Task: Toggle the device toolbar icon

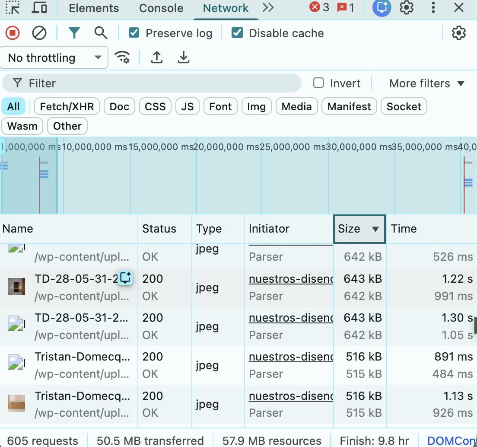Action: tap(40, 8)
